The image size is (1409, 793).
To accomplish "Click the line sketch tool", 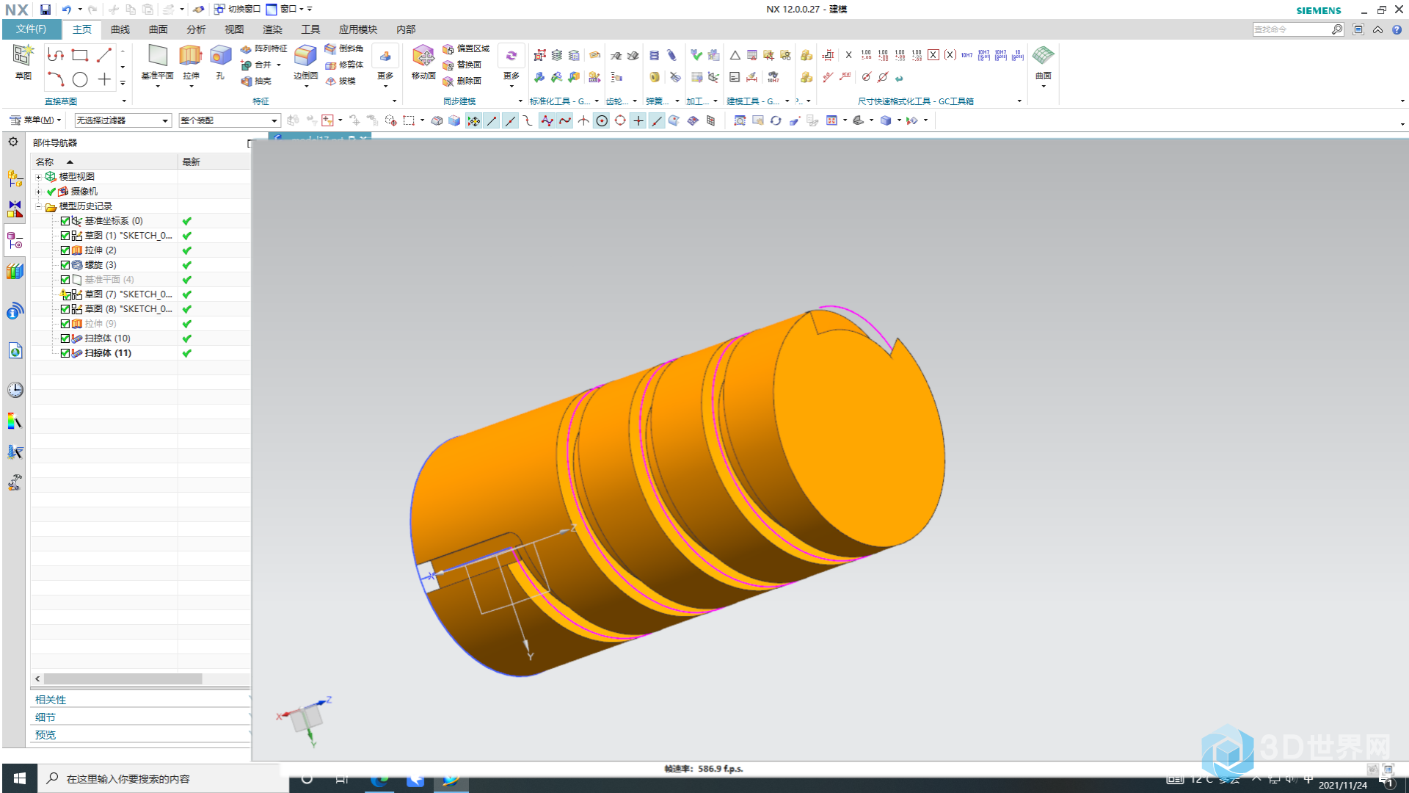I will 104,55.
